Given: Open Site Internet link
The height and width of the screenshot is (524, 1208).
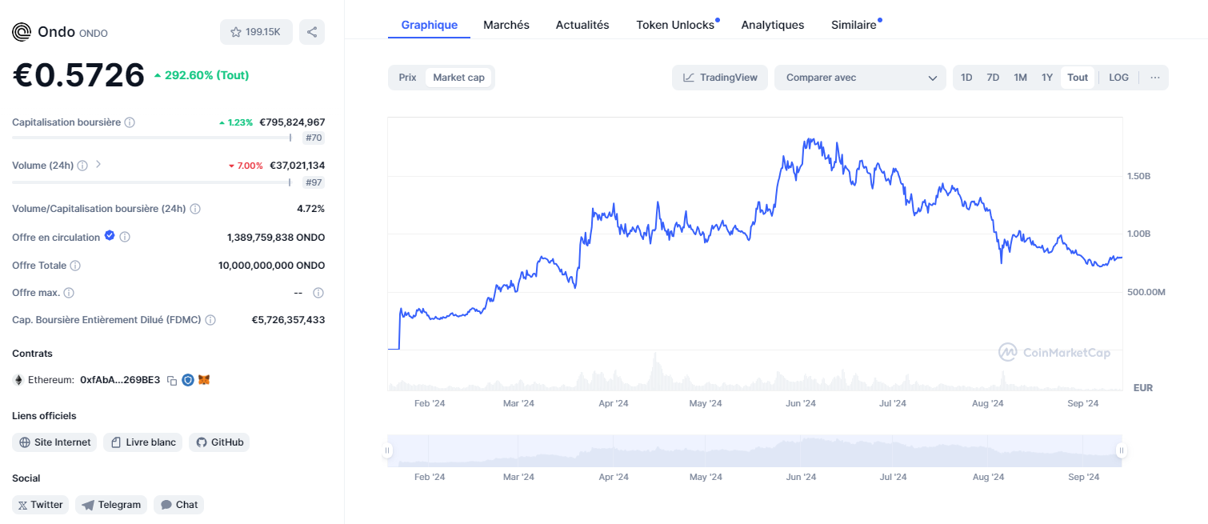Looking at the screenshot, I should 54,442.
